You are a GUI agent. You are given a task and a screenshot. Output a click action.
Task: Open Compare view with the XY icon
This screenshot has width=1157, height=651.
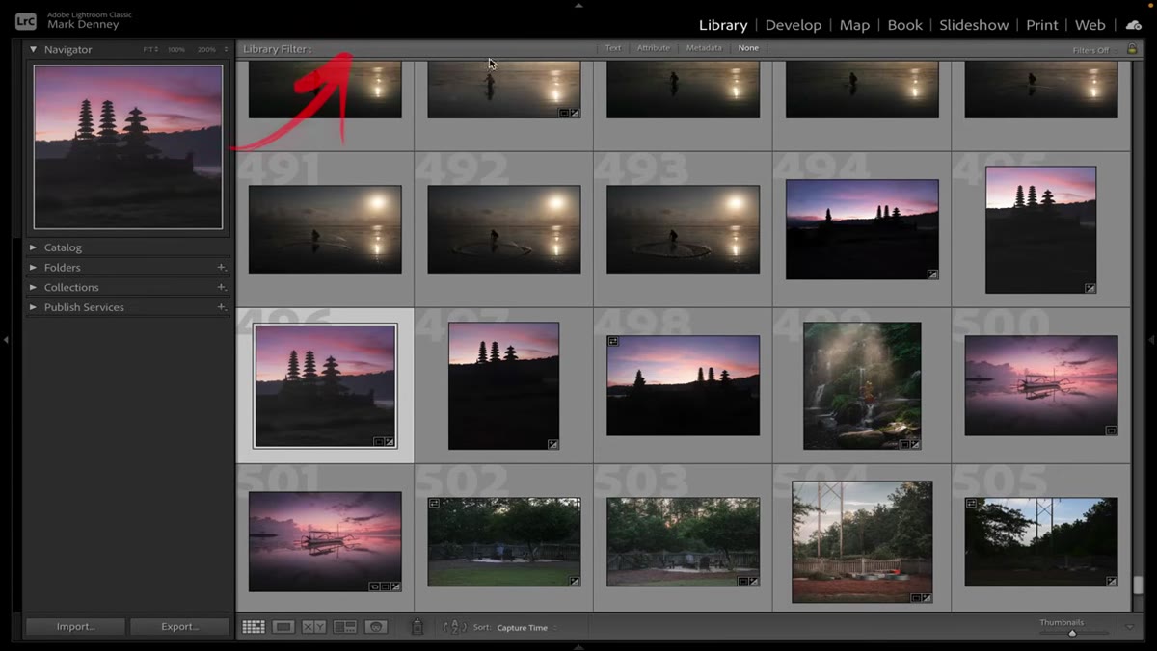[x=313, y=627]
